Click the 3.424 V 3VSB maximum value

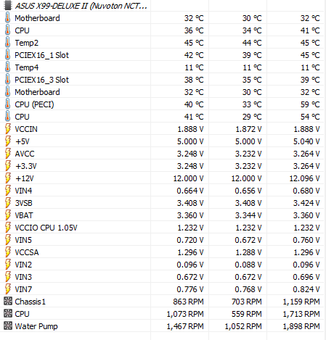pyautogui.click(x=306, y=203)
